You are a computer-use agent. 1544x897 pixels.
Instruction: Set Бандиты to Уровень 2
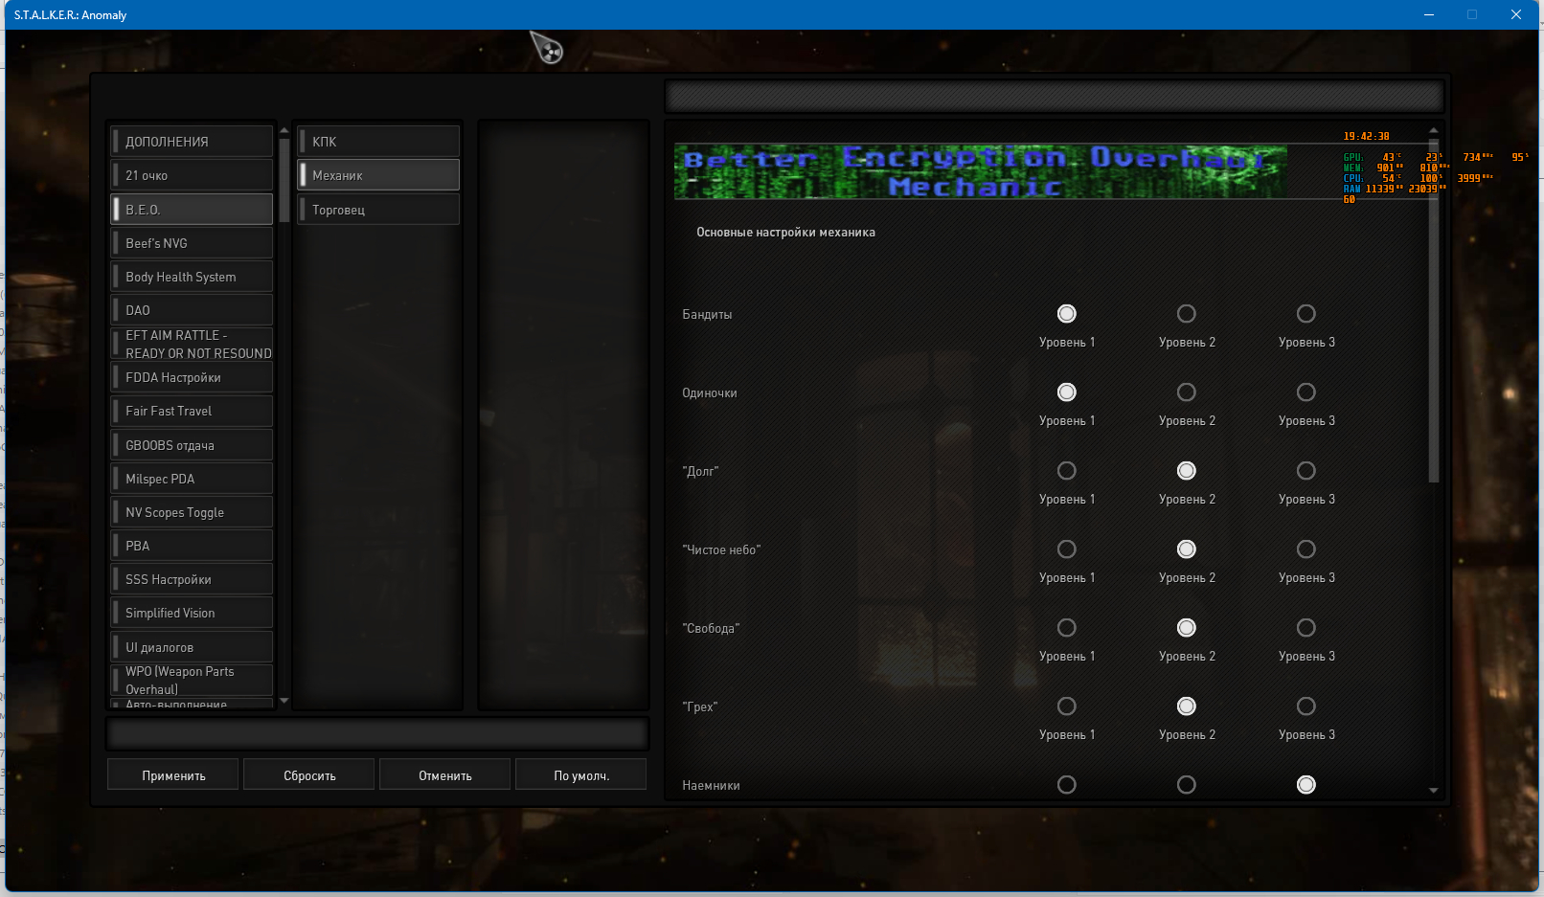click(1186, 314)
